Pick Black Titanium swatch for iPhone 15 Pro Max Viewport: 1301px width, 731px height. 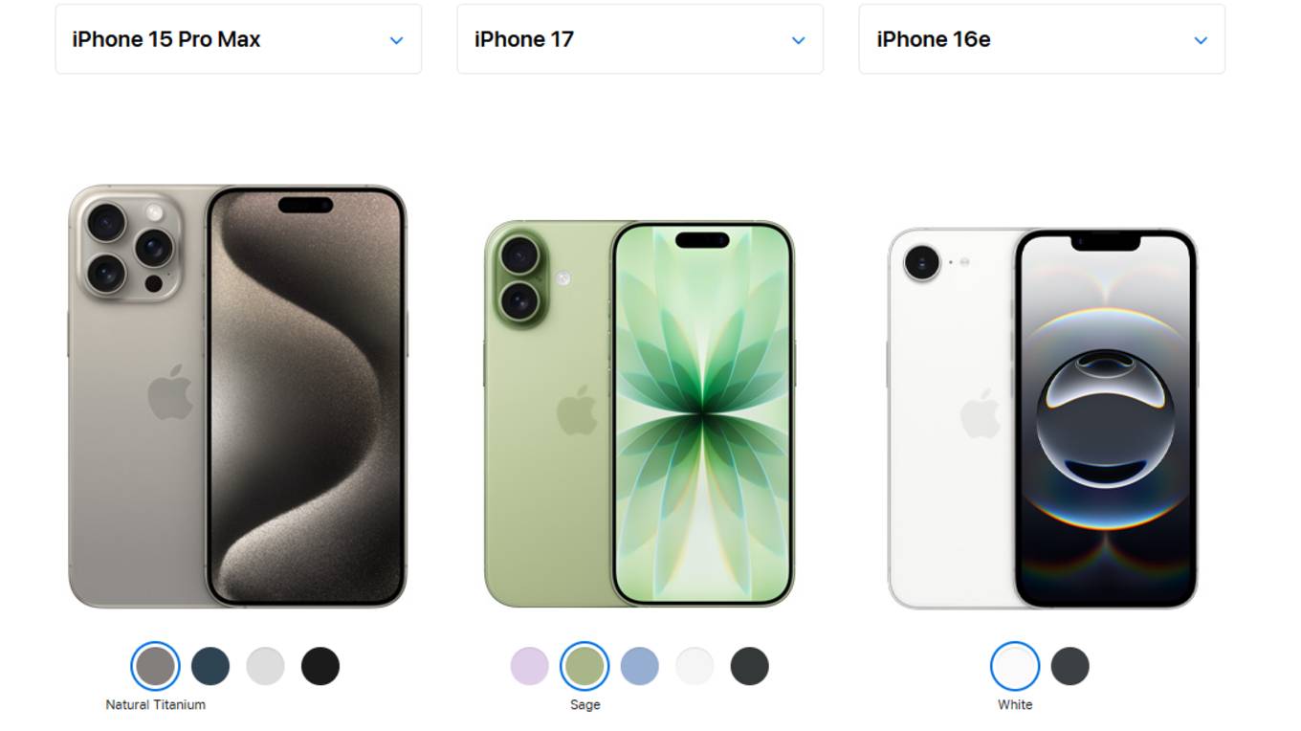tap(320, 666)
